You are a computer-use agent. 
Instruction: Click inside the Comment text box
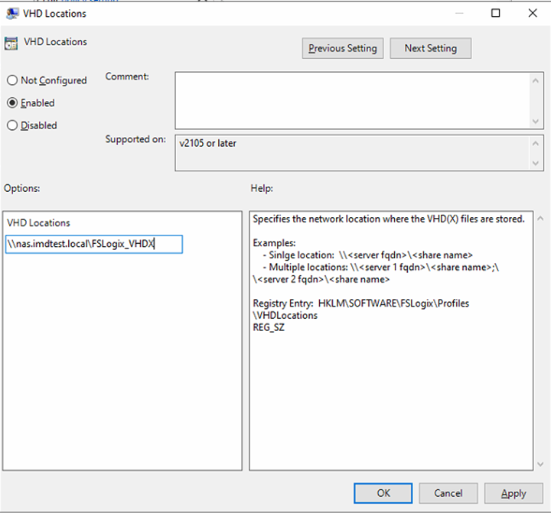pyautogui.click(x=352, y=99)
